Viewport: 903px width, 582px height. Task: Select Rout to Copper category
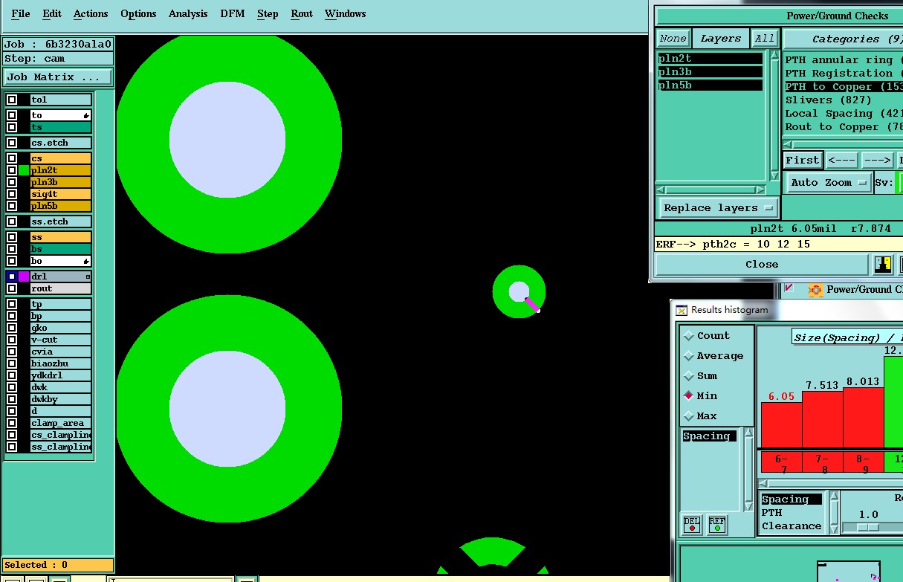(844, 126)
